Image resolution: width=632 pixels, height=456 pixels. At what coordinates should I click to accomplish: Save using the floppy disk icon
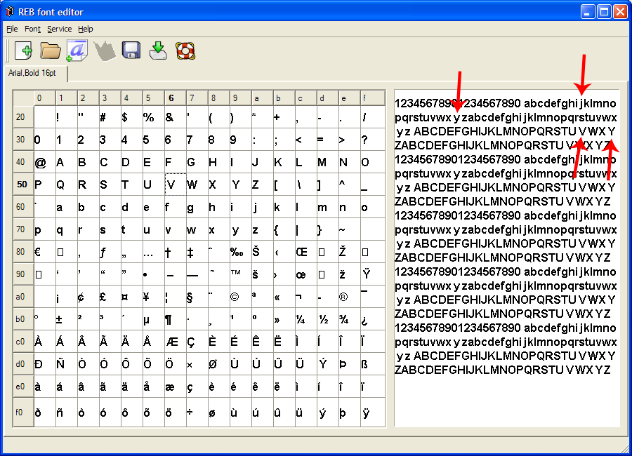coord(131,51)
